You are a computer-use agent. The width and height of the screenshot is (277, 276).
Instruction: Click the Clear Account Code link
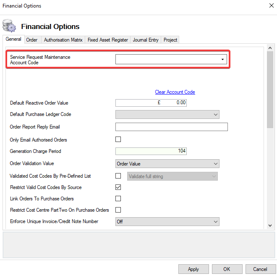(x=175, y=92)
